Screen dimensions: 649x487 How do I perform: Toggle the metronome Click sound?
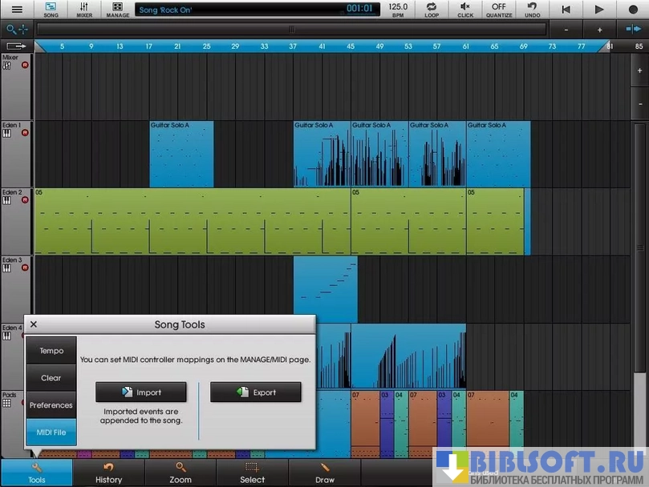coord(465,10)
